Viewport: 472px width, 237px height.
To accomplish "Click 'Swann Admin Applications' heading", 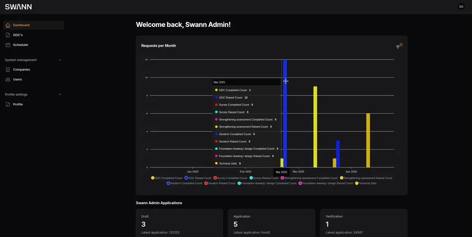I will 159,203.
